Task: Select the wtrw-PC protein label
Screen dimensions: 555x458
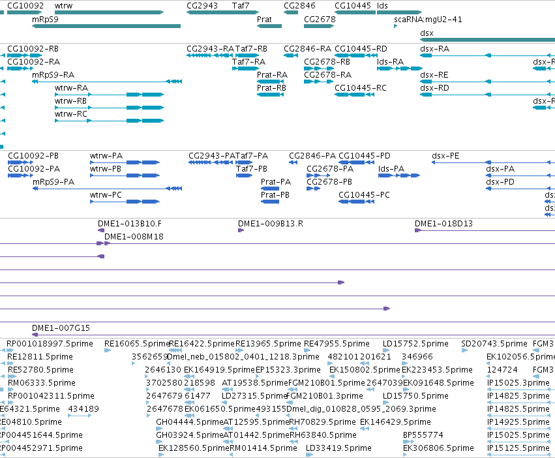Action: click(106, 195)
